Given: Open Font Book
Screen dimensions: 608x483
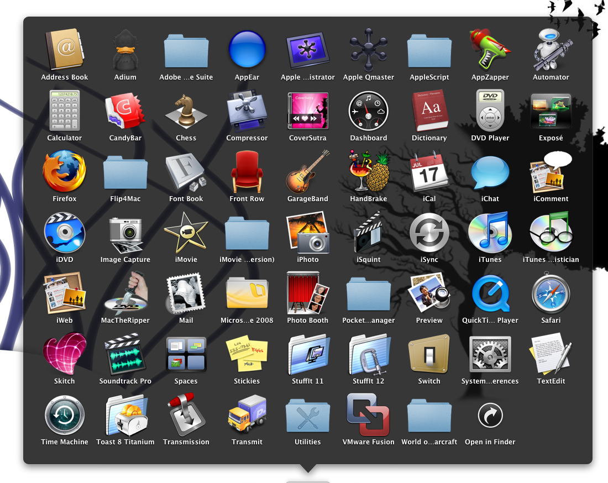Looking at the screenshot, I should (x=186, y=172).
